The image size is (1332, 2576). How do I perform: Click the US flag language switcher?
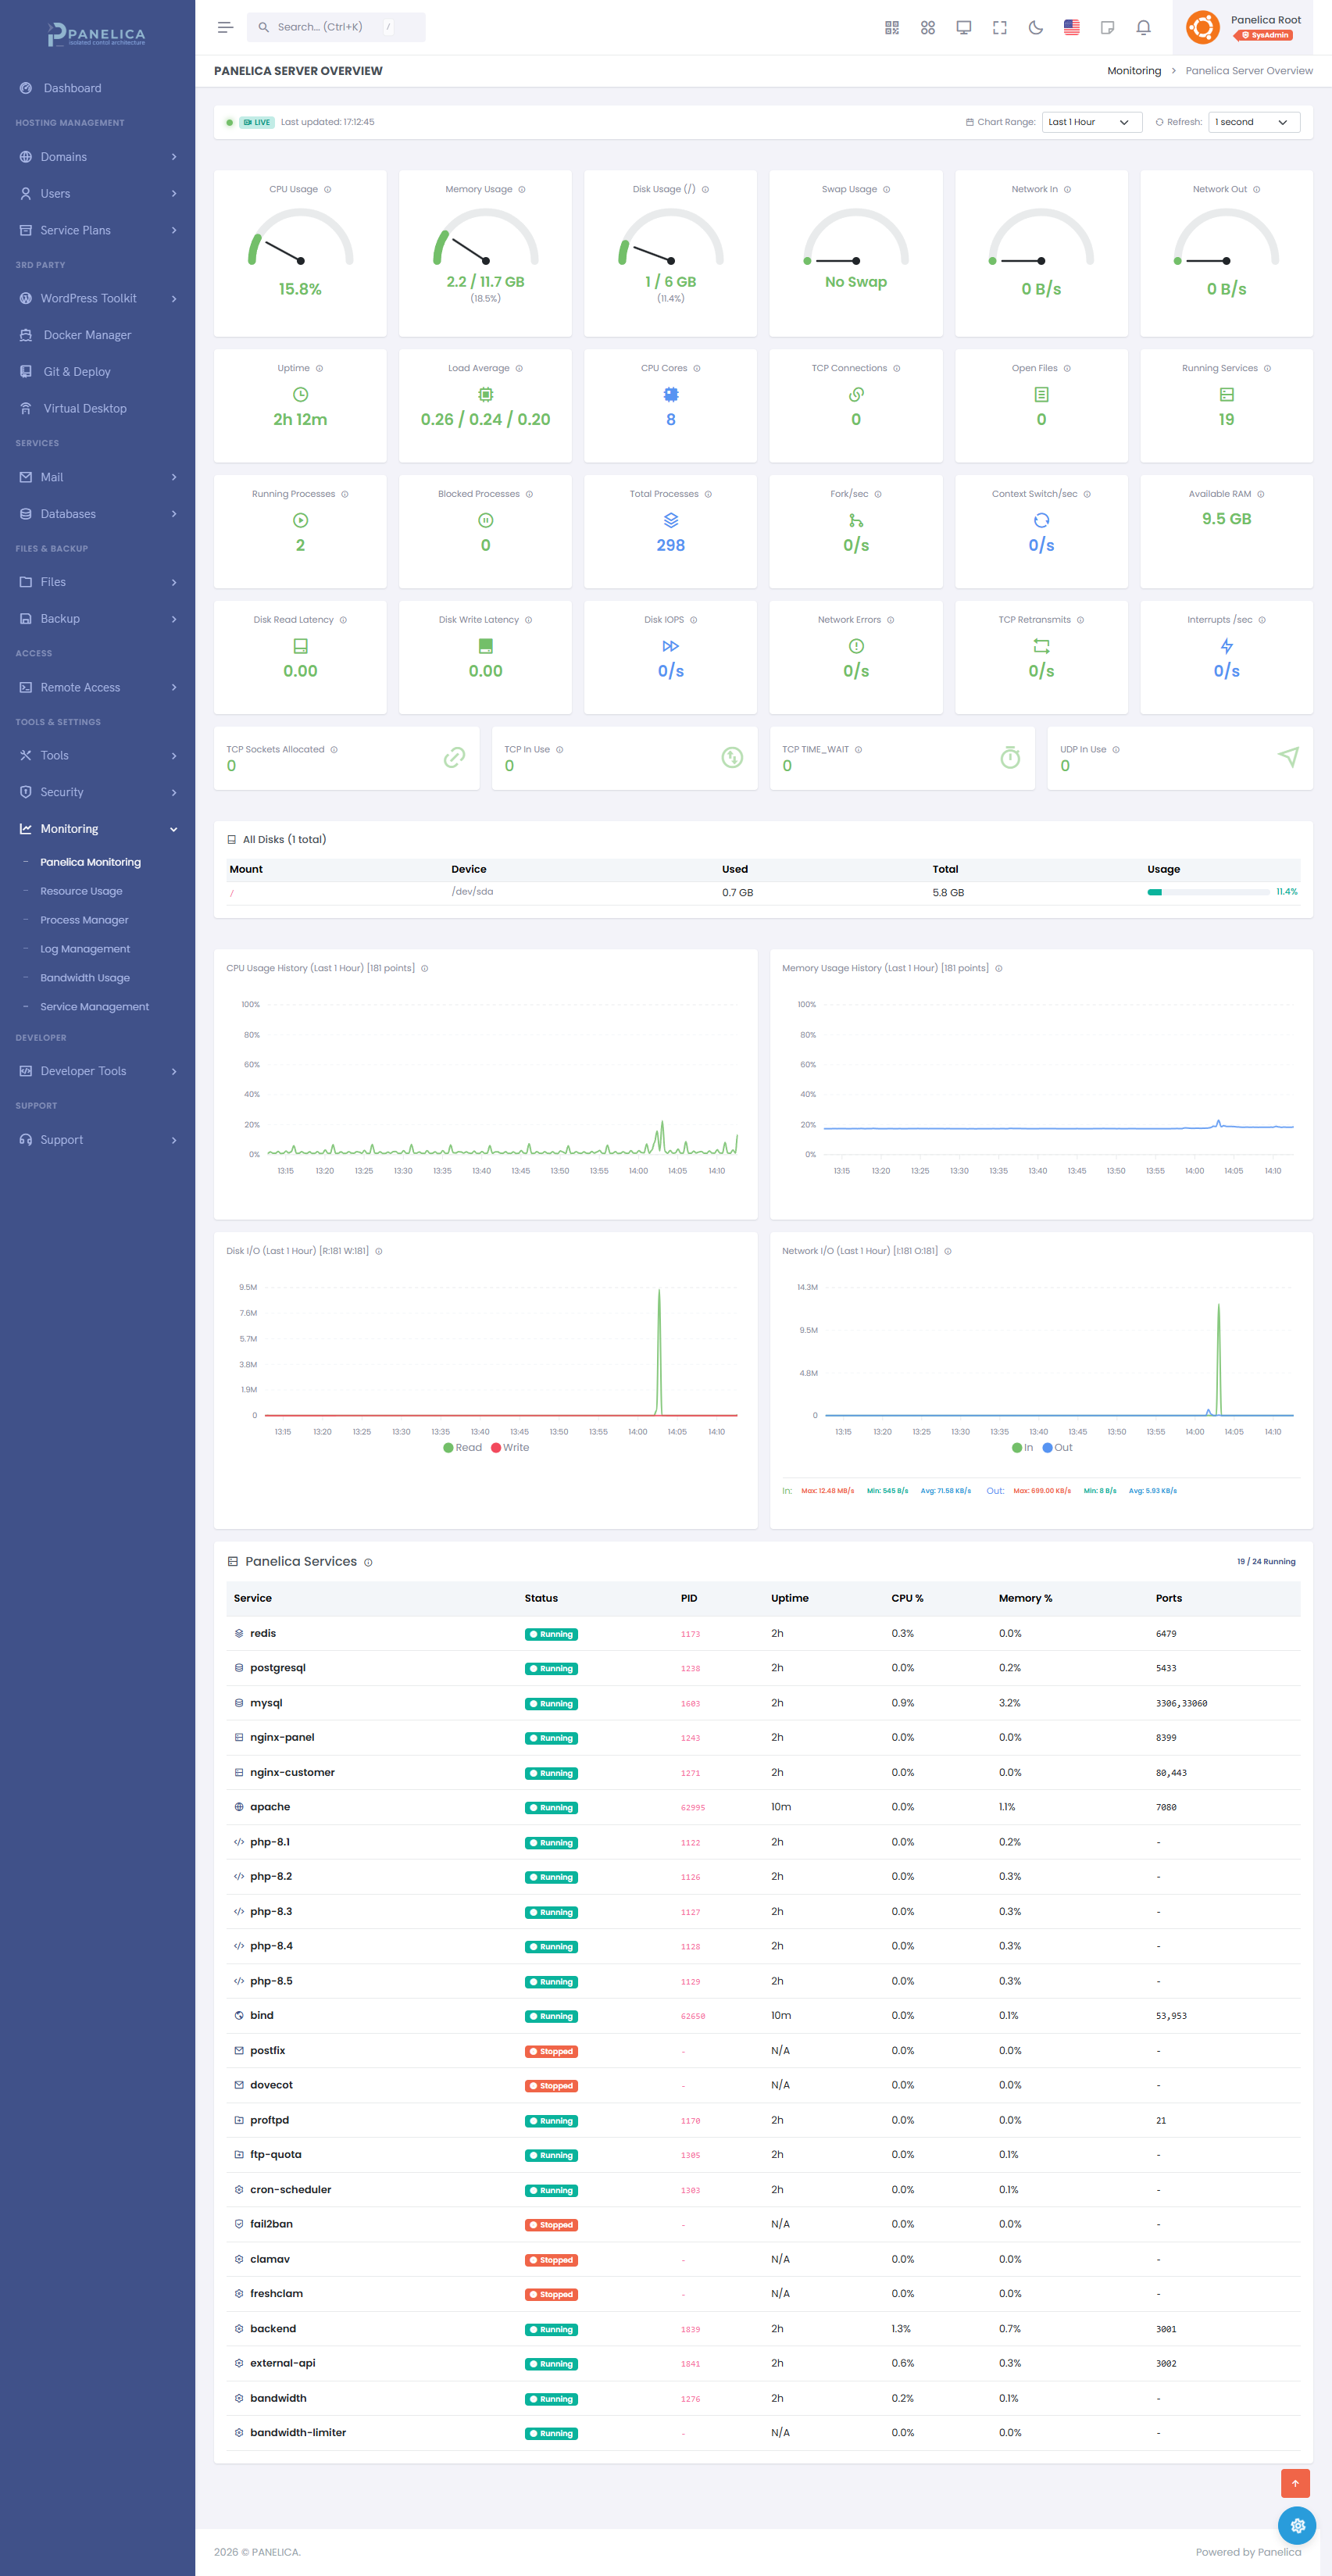1071,27
